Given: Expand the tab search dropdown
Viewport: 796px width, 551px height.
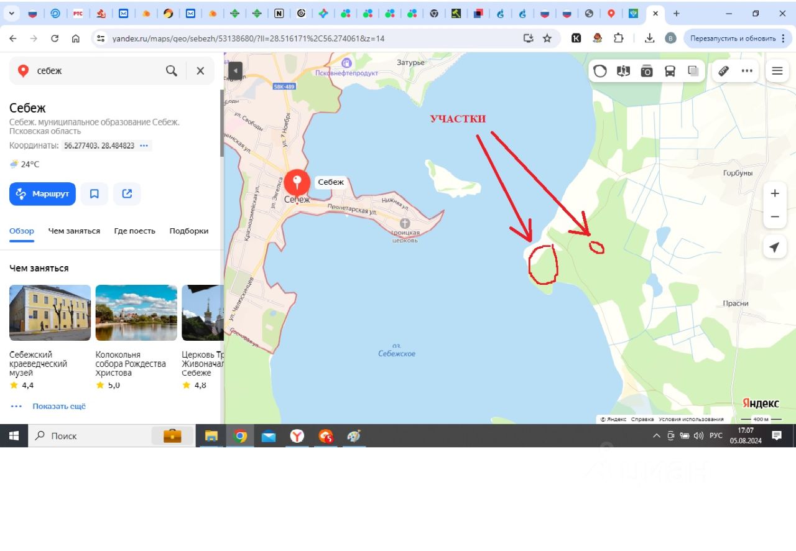Looking at the screenshot, I should [x=12, y=13].
